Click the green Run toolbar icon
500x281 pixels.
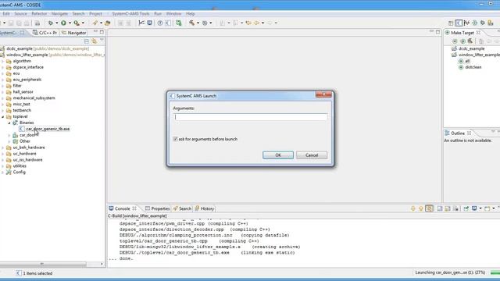coord(63,23)
